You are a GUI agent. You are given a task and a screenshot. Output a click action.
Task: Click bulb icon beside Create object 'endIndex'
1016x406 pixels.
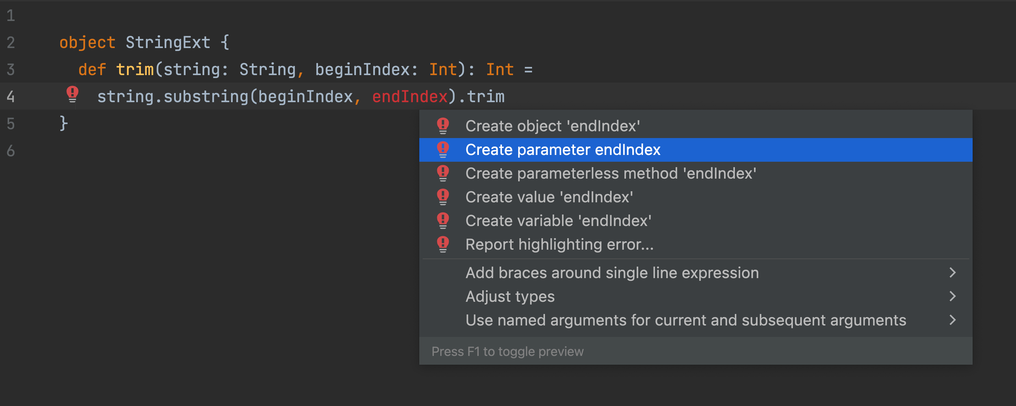443,126
